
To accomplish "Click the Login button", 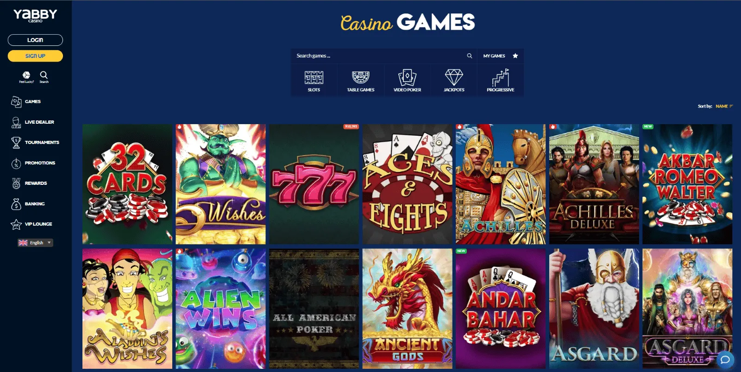I will click(35, 40).
